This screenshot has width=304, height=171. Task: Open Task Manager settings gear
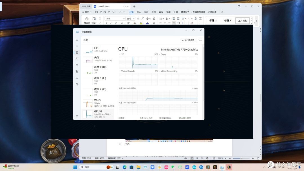tap(77, 116)
